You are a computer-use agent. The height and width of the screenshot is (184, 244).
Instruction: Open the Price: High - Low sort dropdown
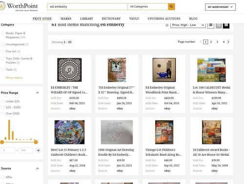pyautogui.click(x=188, y=25)
